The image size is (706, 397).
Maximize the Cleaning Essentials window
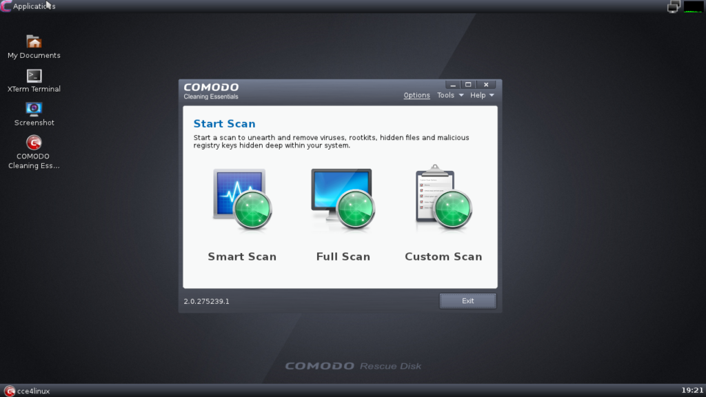[468, 85]
